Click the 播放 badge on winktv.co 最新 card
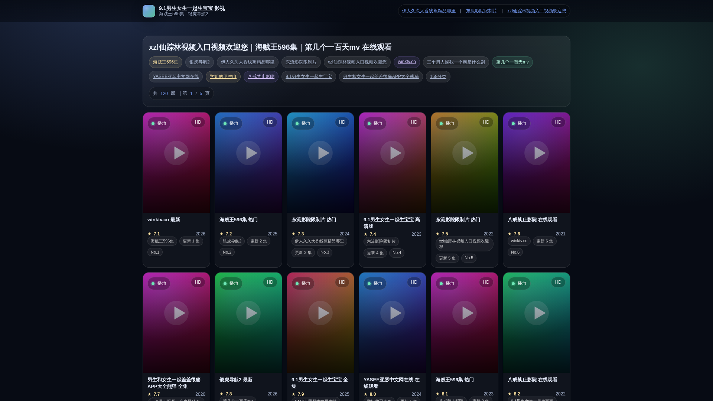 (x=159, y=124)
